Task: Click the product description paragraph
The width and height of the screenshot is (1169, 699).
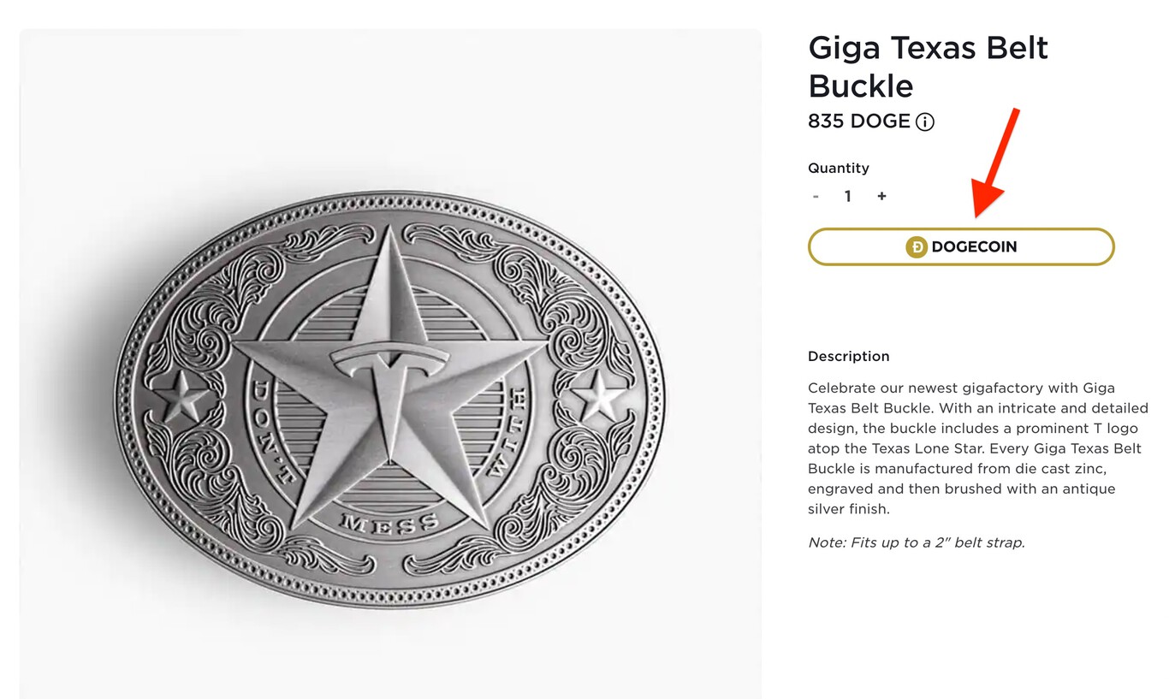Action: 976,448
